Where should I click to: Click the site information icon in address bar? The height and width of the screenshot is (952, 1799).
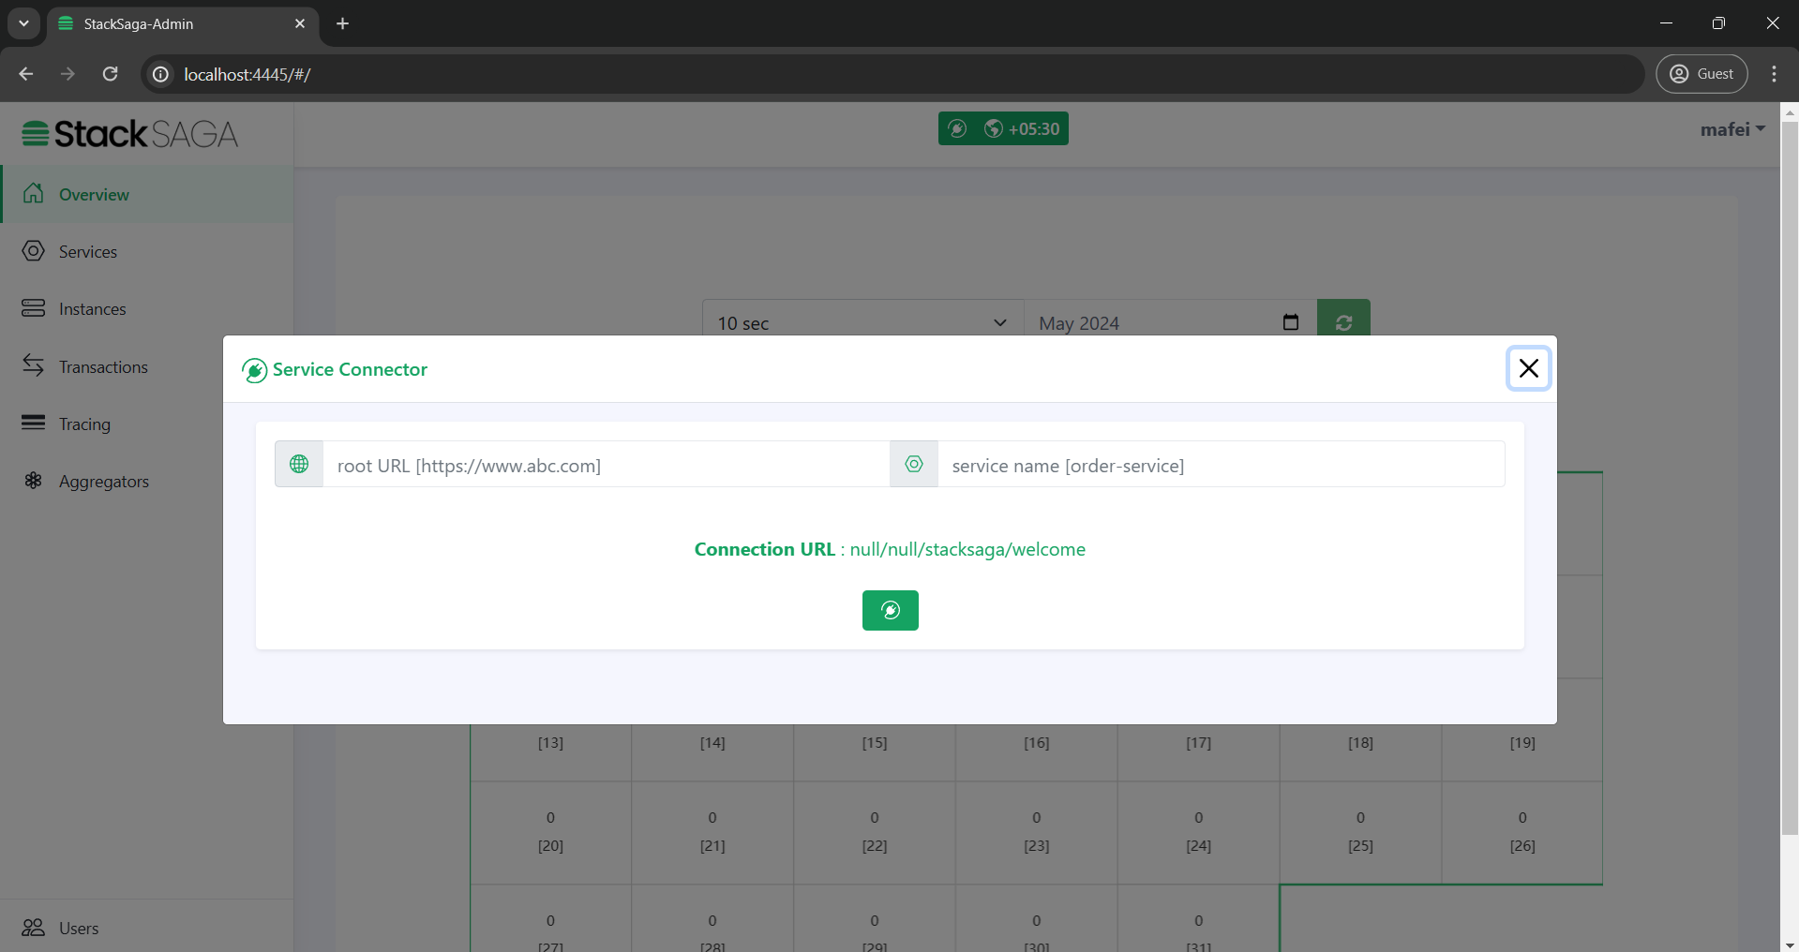pos(161,74)
